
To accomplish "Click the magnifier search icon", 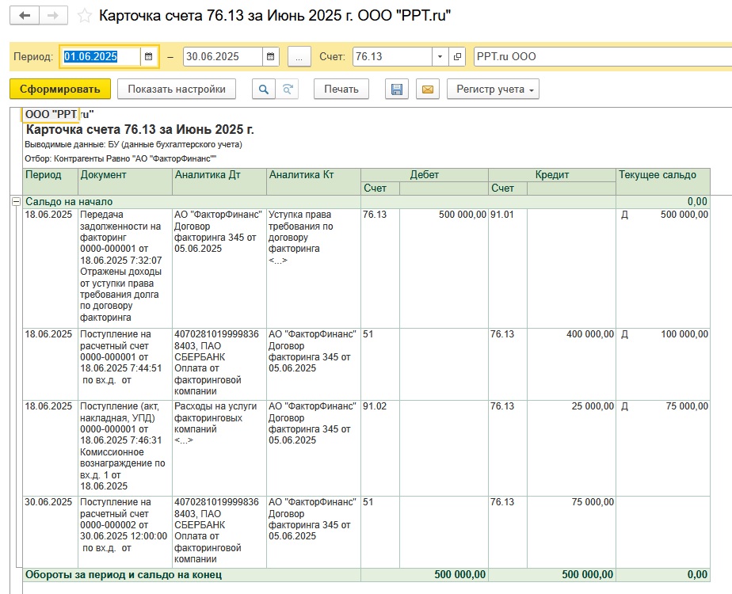I will (263, 89).
